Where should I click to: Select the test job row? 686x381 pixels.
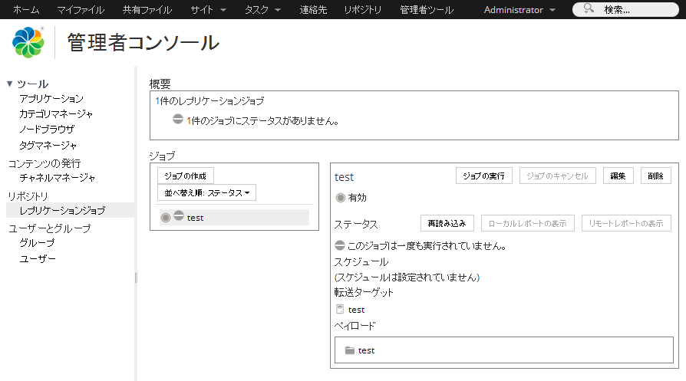click(234, 217)
